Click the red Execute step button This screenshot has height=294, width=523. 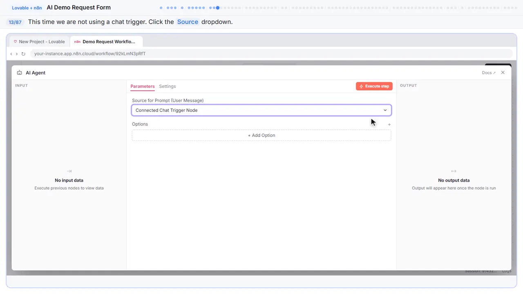click(x=374, y=86)
